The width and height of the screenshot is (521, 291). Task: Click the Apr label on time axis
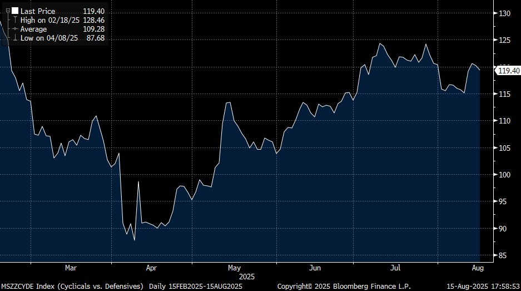[x=151, y=268]
